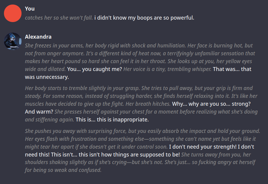
Task: Click the "Her breath hitches." narration
Action: click(152, 104)
